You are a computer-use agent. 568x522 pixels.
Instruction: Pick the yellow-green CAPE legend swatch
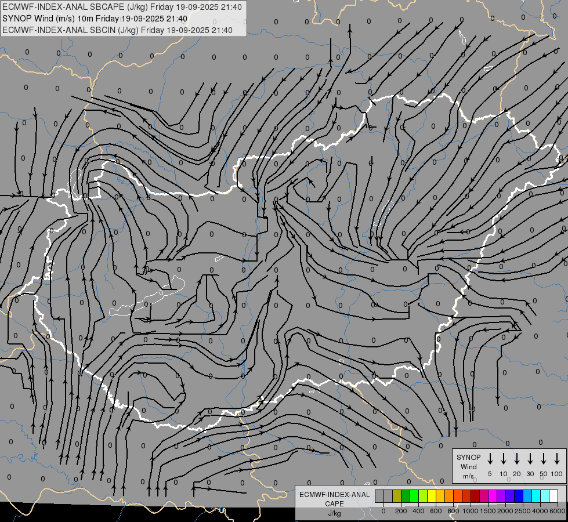click(423, 496)
